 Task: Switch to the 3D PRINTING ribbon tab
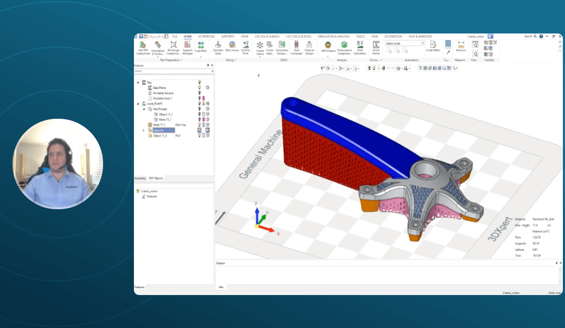click(206, 37)
